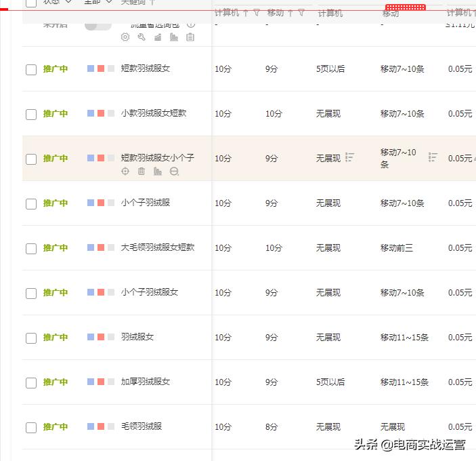The height and width of the screenshot is (461, 476).
Task: Select the checkbox for 短款羽绒服女小个子
Action: (31, 159)
